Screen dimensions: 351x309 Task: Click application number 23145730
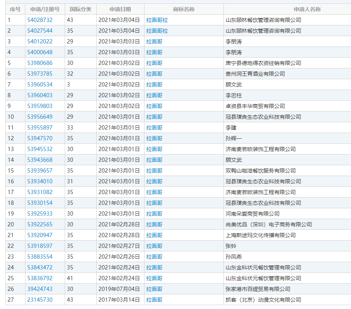[x=40, y=300]
